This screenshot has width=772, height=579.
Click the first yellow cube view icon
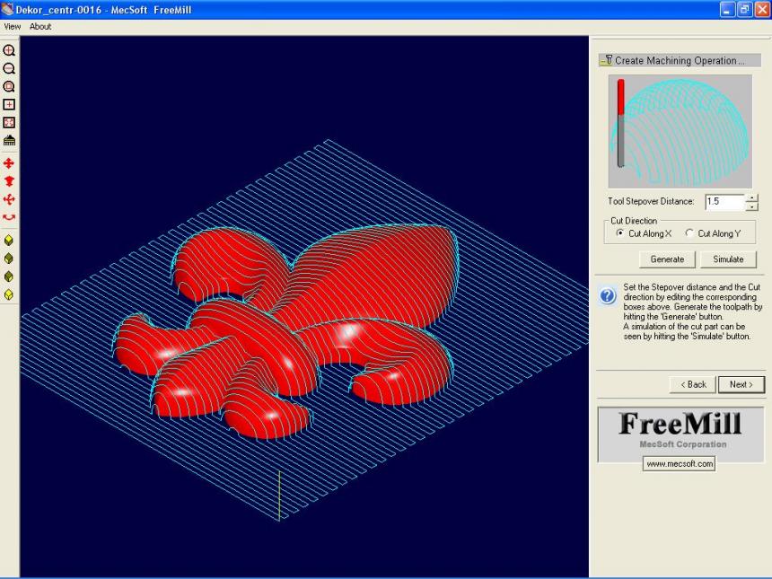[x=9, y=241]
